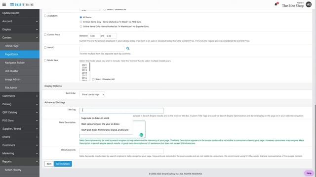Choose 'huge sale on bikes in stock' suggestion

pyautogui.click(x=106, y=118)
